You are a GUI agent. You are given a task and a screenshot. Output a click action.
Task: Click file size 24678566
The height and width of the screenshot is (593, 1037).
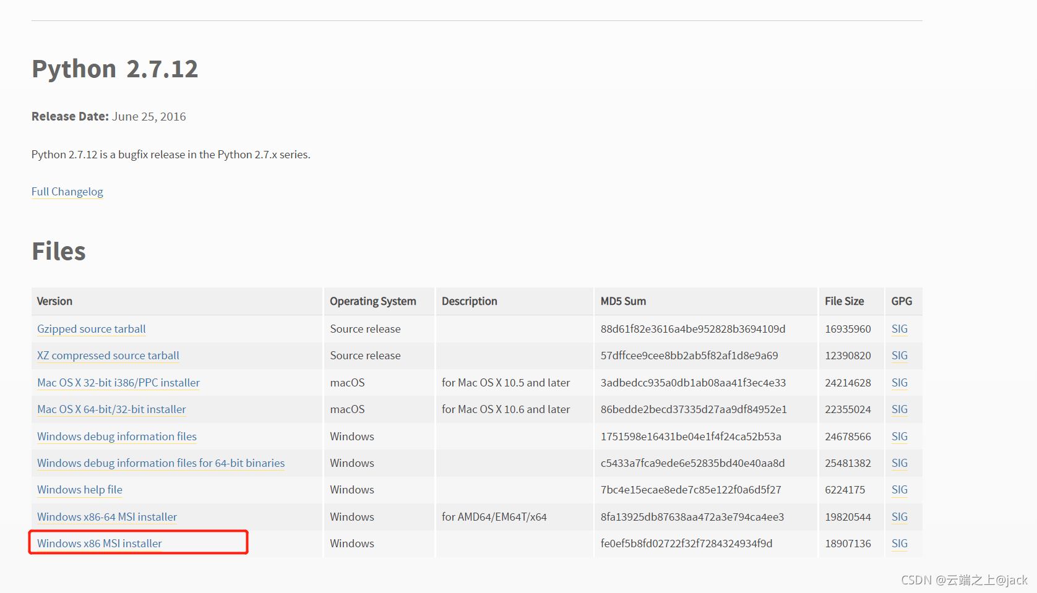(848, 437)
